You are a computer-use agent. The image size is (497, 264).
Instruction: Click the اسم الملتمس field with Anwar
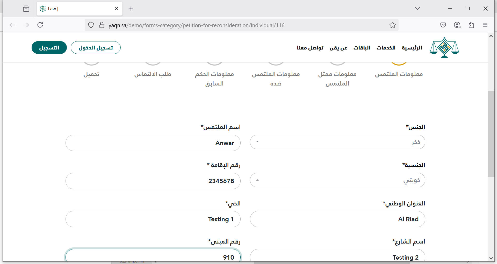pyautogui.click(x=153, y=143)
